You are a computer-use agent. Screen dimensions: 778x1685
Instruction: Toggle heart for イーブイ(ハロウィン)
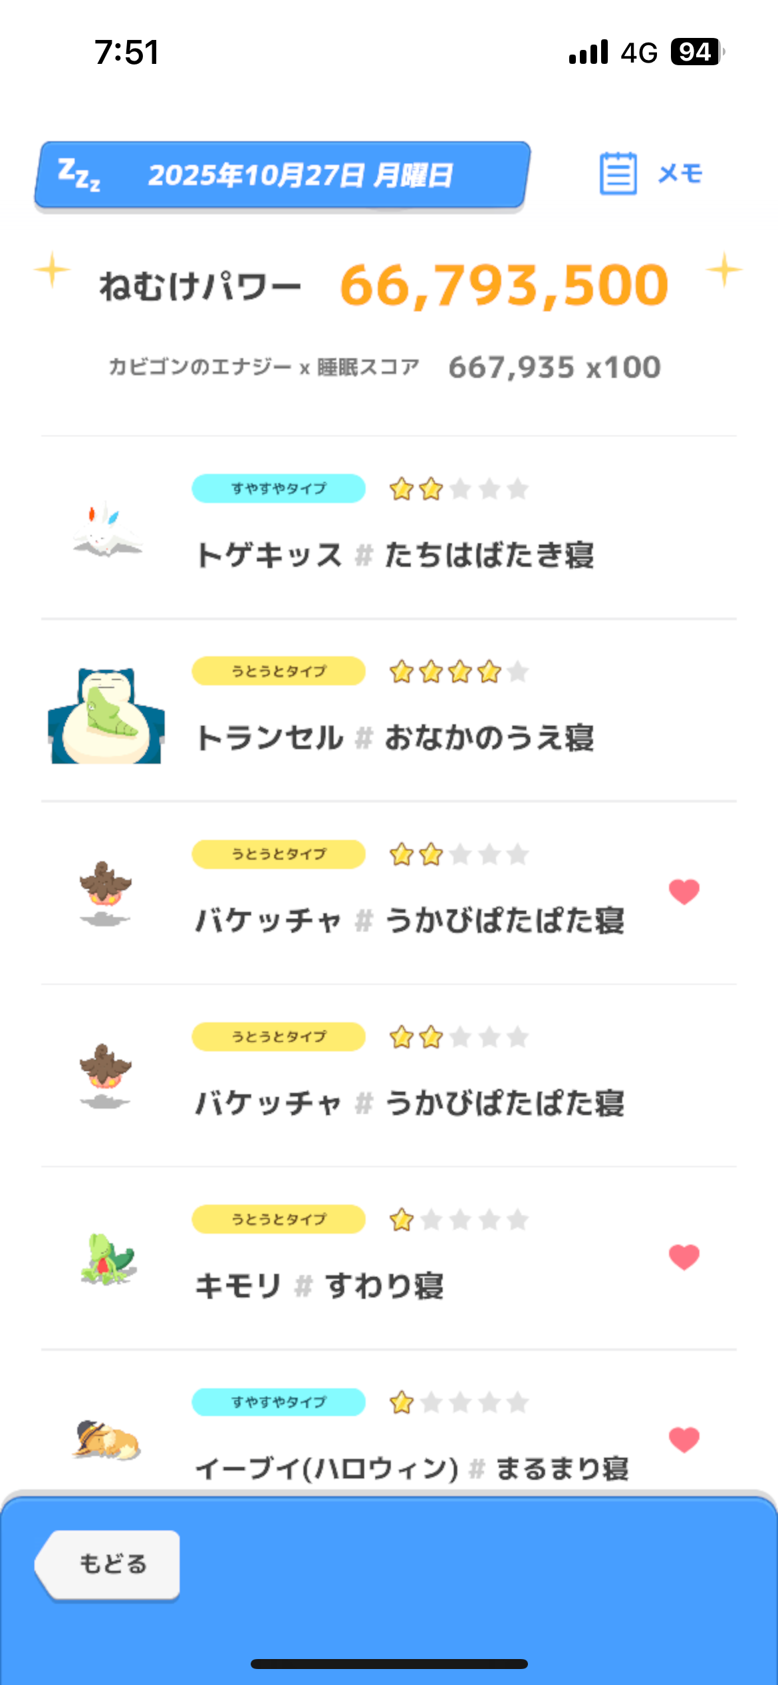[684, 1439]
